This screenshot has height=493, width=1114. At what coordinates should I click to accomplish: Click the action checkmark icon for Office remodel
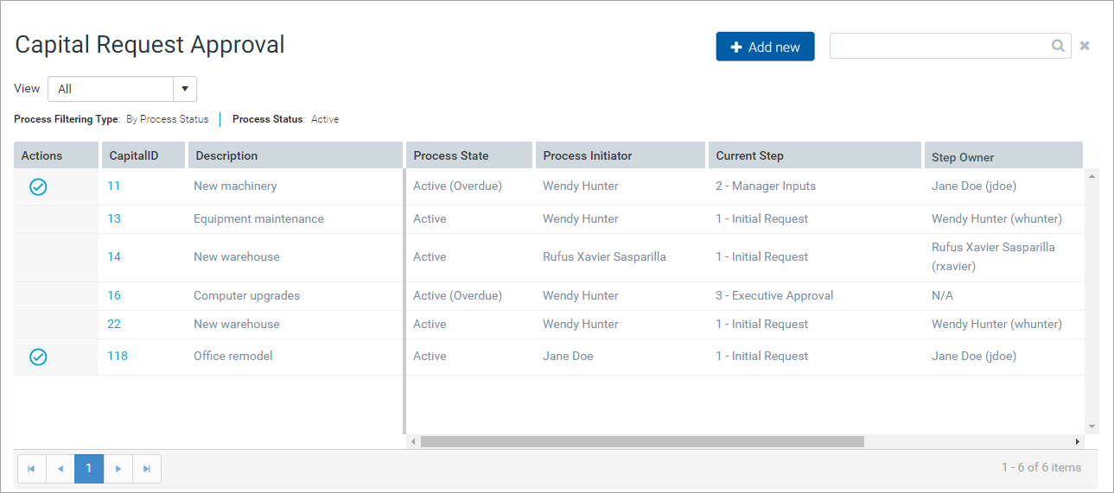click(38, 357)
